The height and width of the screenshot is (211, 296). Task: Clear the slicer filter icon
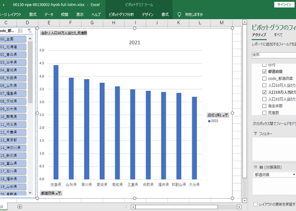pyautogui.click(x=29, y=31)
